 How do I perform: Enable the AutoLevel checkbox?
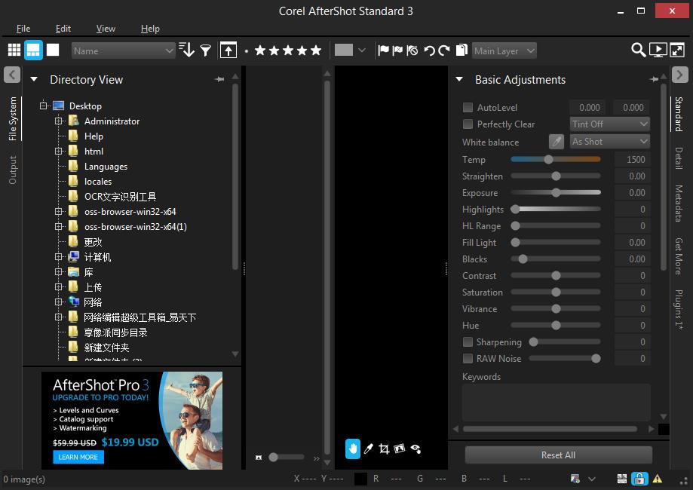[468, 107]
